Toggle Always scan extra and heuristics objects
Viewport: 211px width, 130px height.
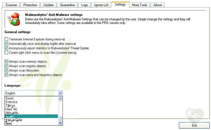pos(6,75)
